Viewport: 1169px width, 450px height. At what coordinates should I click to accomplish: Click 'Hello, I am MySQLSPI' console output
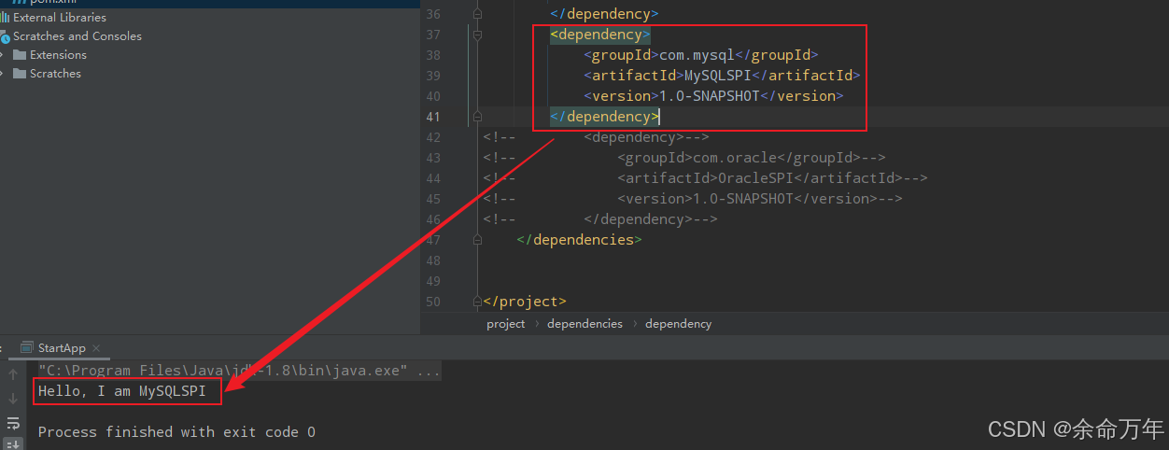(x=122, y=392)
